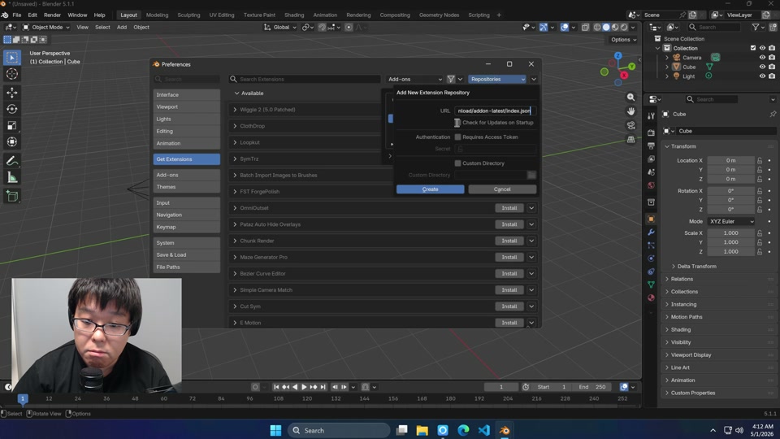Screen dimensions: 780x439
Task: Jump to the timeline start frame
Action: tap(276, 387)
